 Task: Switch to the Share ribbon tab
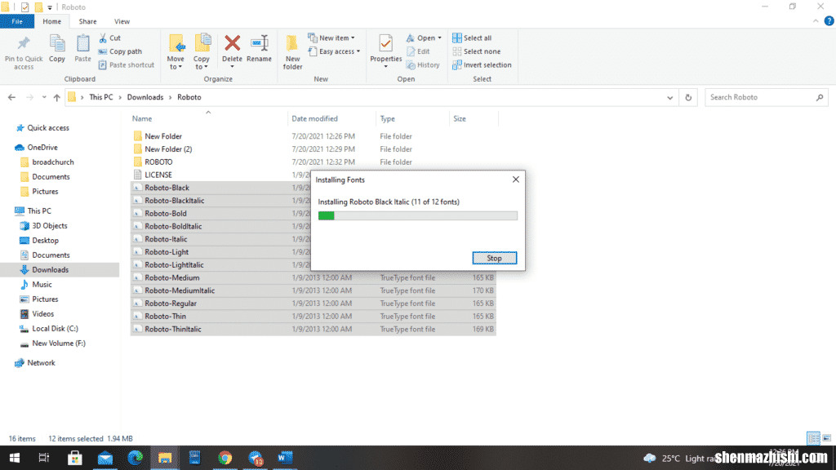tap(87, 21)
